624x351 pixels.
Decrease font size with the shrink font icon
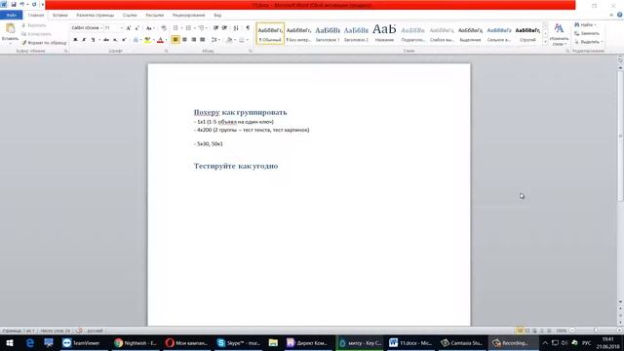tap(136, 28)
